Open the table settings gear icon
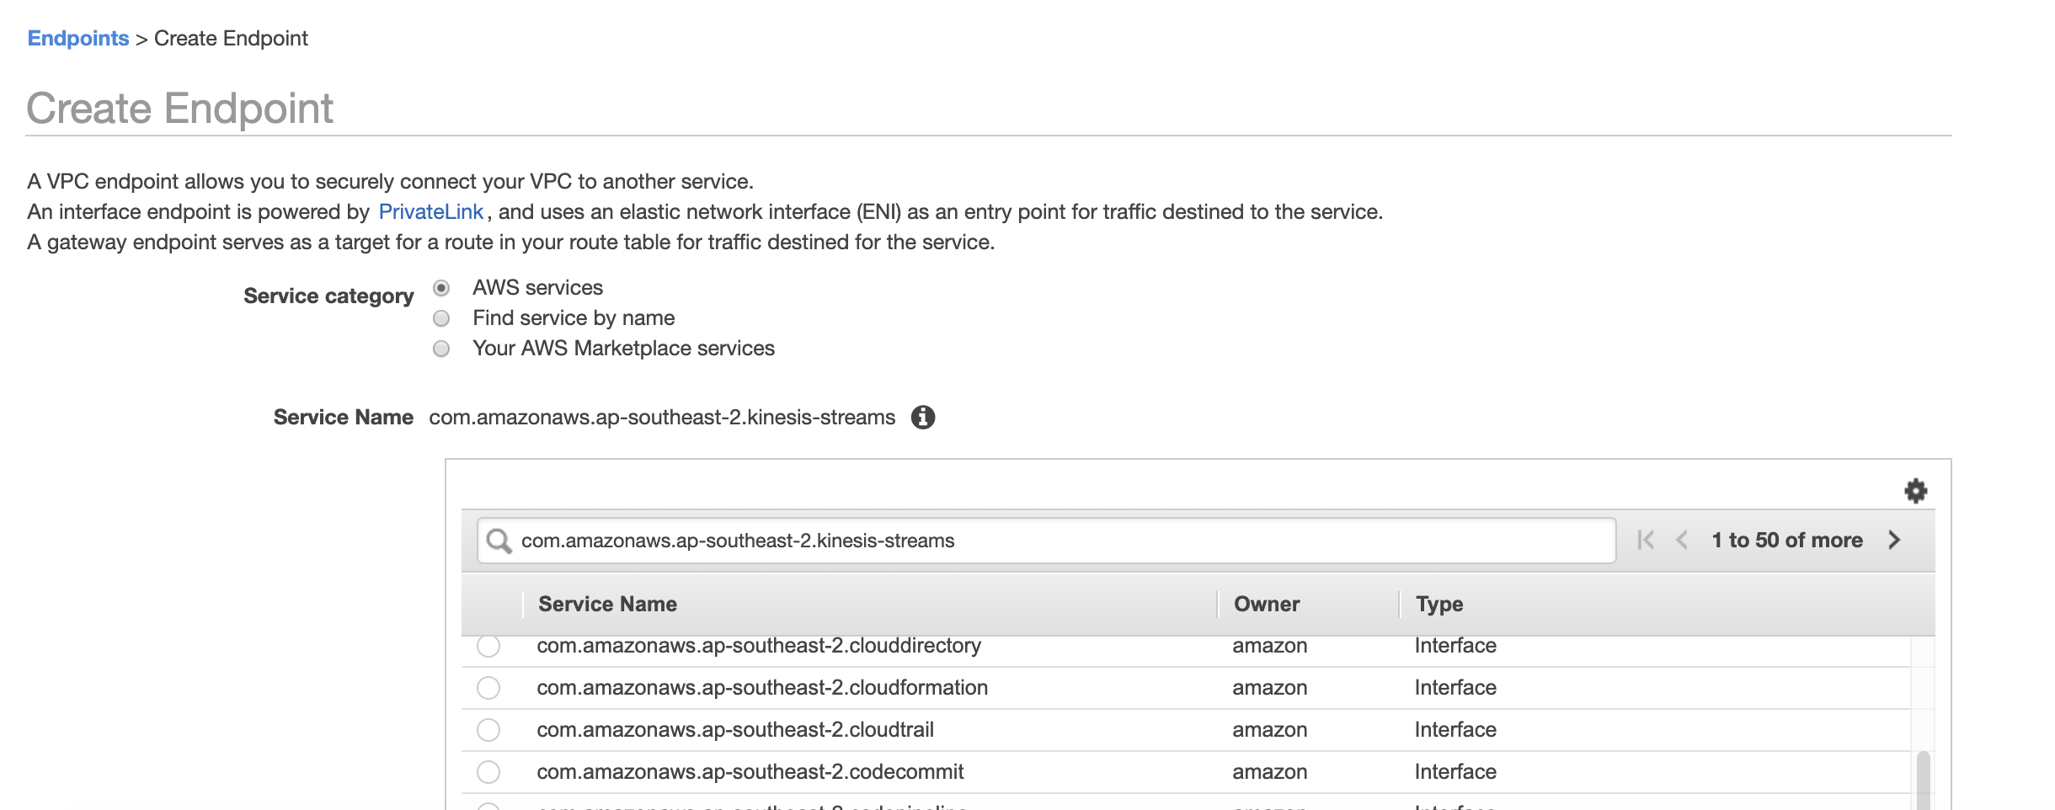2055x810 pixels. tap(1915, 491)
